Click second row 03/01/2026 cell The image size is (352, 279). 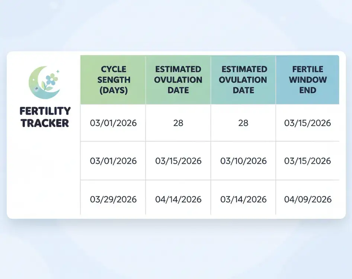point(113,161)
